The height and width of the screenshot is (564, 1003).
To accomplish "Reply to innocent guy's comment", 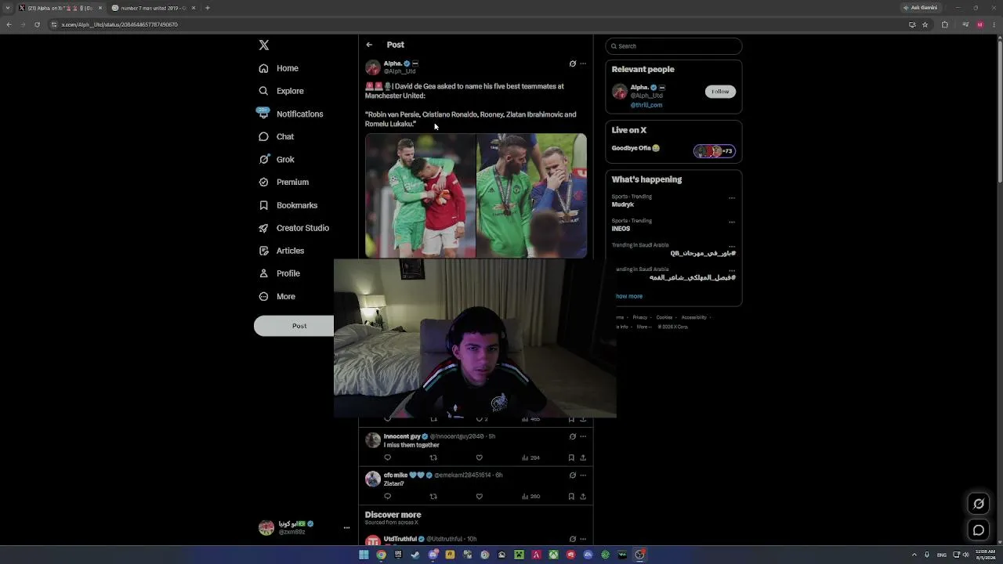I will coord(387,457).
